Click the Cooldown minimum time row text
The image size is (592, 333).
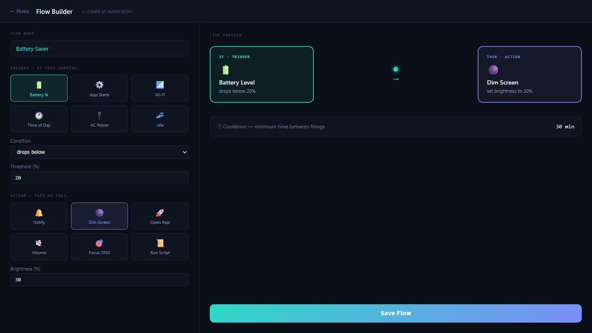271,127
